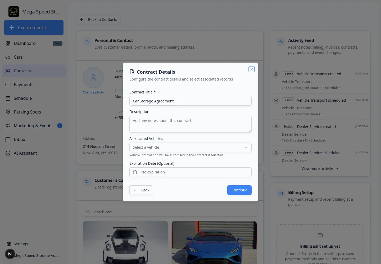Viewport: 381px width, 264px height.
Task: Open Payments in the sidebar
Action: (x=34, y=84)
